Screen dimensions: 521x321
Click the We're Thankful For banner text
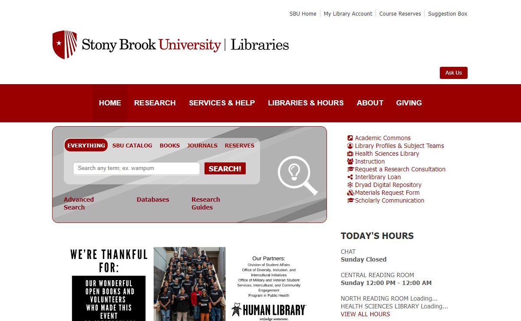109,261
